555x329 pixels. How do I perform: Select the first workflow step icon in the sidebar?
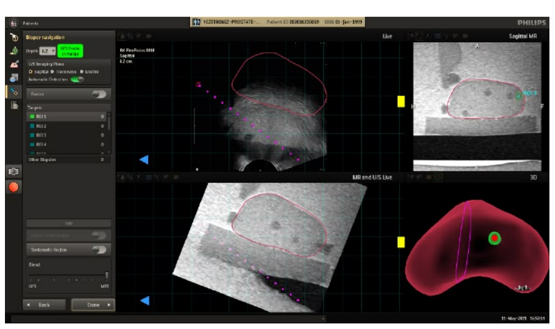14,37
